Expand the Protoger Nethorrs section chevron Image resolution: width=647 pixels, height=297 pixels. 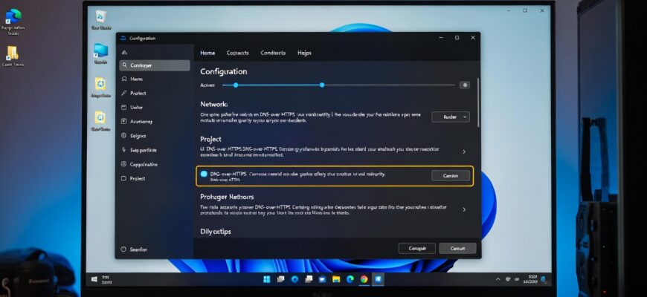pos(464,209)
